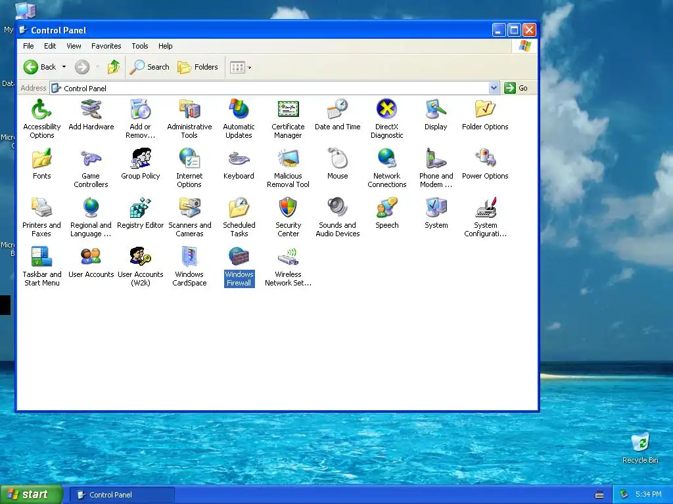Open Power Options icon
673x504 pixels.
[485, 164]
